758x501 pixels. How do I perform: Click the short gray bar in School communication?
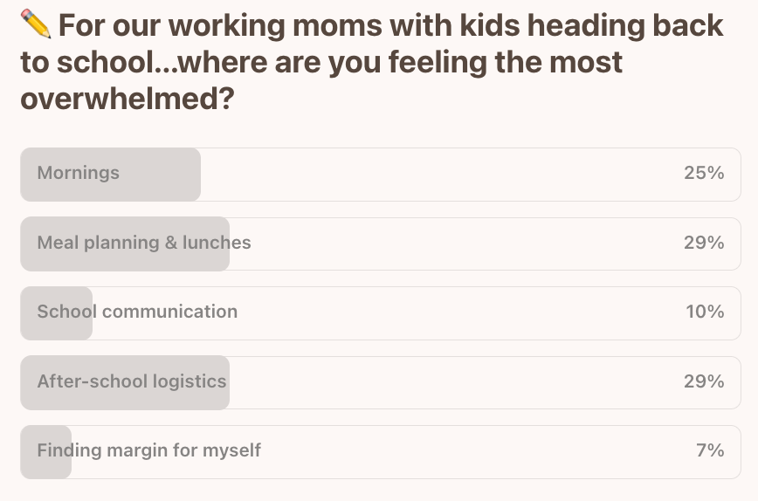click(x=56, y=313)
